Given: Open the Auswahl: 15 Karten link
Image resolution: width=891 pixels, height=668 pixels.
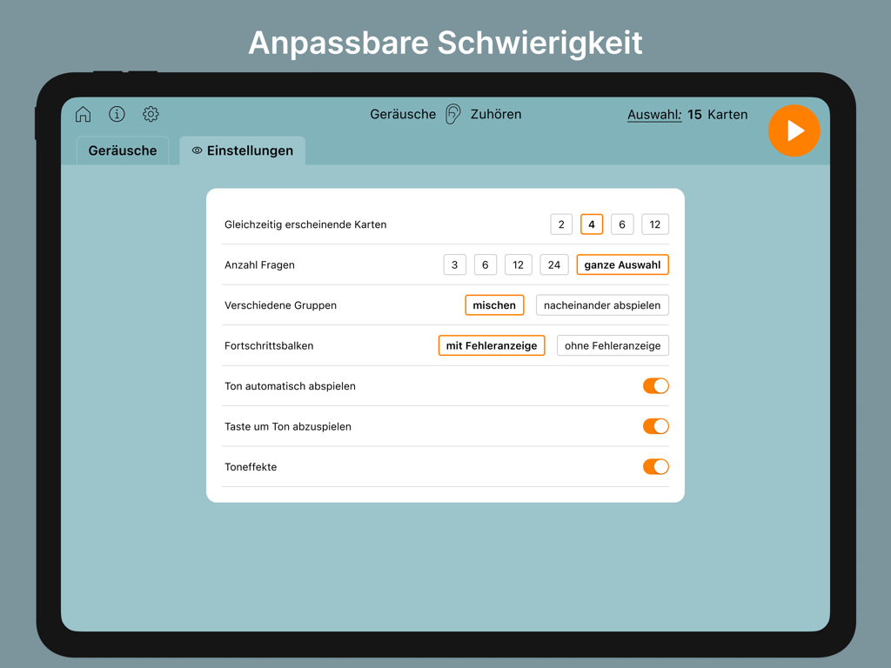Looking at the screenshot, I should pyautogui.click(x=653, y=114).
